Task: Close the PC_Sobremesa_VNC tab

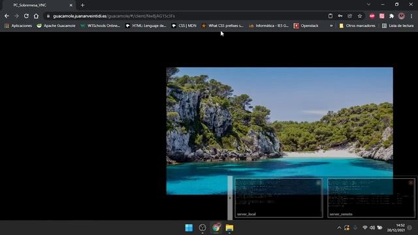Action: click(71, 5)
